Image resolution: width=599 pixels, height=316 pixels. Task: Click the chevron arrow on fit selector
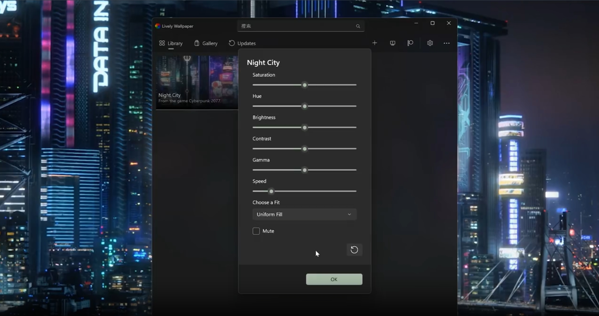[349, 214]
